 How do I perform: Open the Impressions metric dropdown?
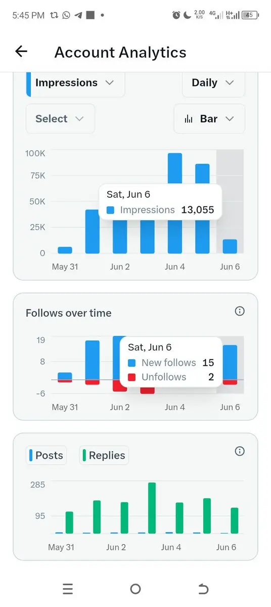coord(75,83)
